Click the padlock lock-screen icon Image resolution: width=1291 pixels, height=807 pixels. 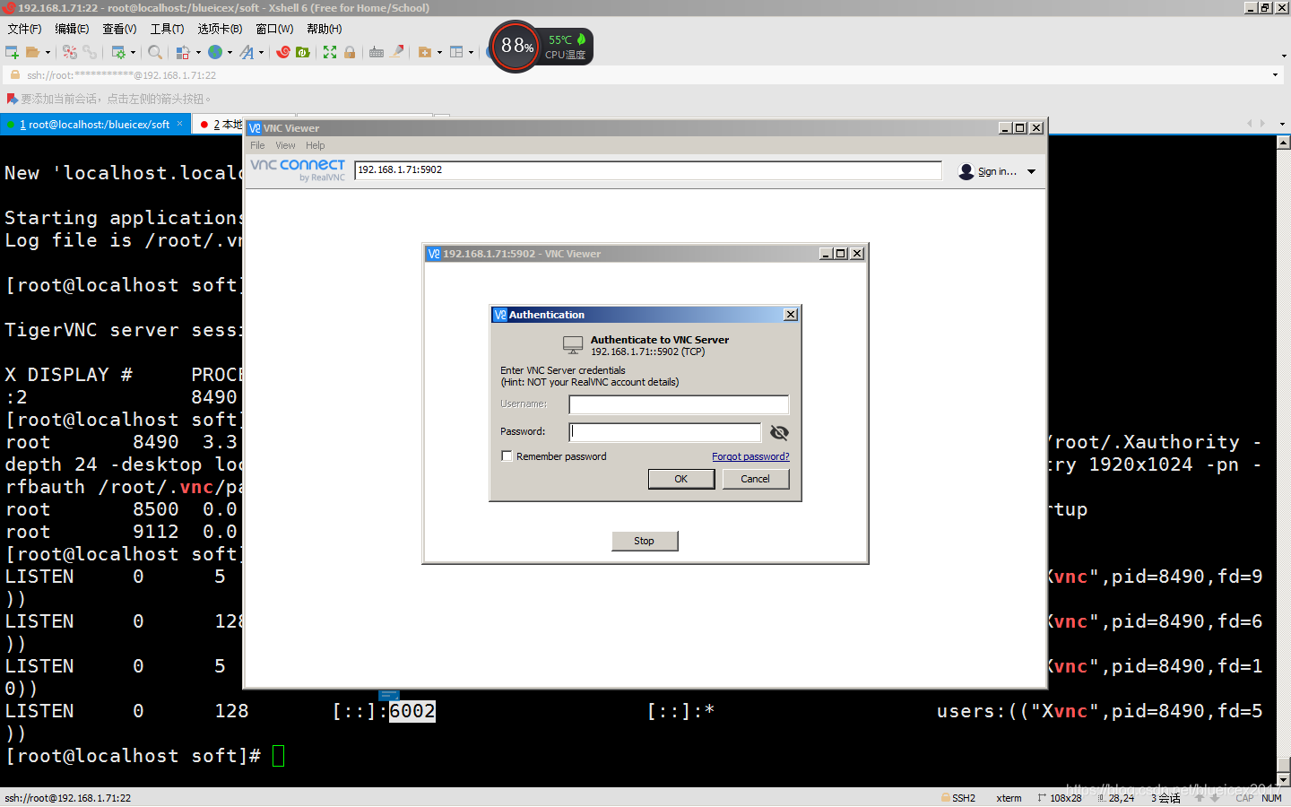350,52
